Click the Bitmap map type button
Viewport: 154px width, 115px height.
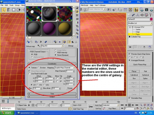pyautogui.click(x=71, y=46)
